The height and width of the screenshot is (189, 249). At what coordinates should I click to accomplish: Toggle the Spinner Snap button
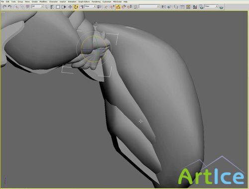(129, 7)
